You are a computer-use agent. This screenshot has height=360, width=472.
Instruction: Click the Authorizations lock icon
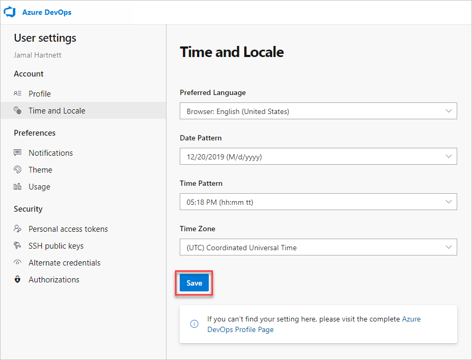pyautogui.click(x=17, y=279)
